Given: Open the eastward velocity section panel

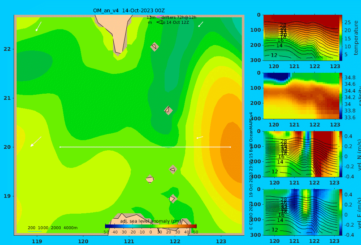Looking at the screenshot, I should tap(301, 212).
